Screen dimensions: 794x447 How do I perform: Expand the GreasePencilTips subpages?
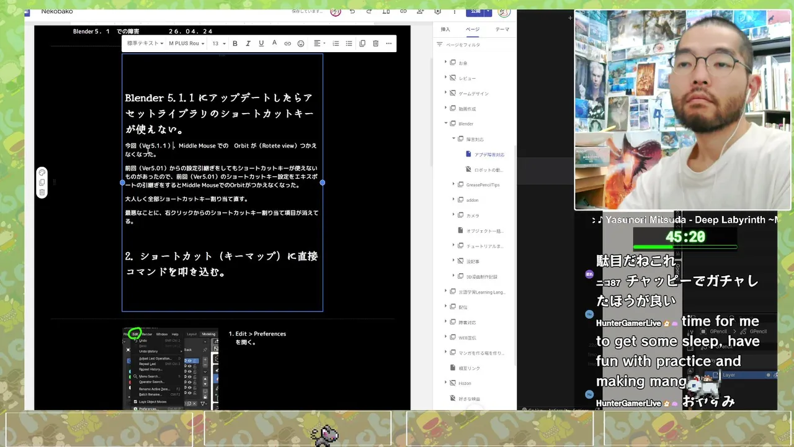click(453, 184)
